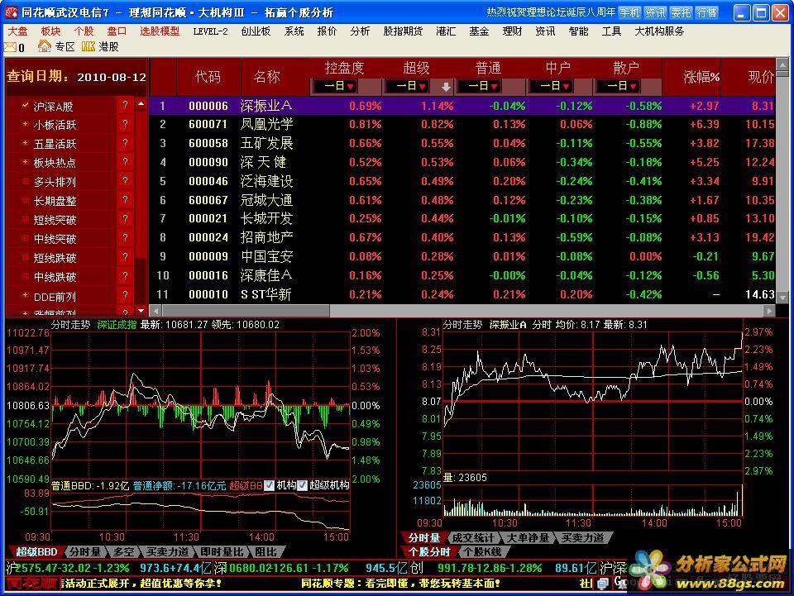This screenshot has width=794, height=596.
Task: Click the 现价 column header
Action: click(761, 77)
